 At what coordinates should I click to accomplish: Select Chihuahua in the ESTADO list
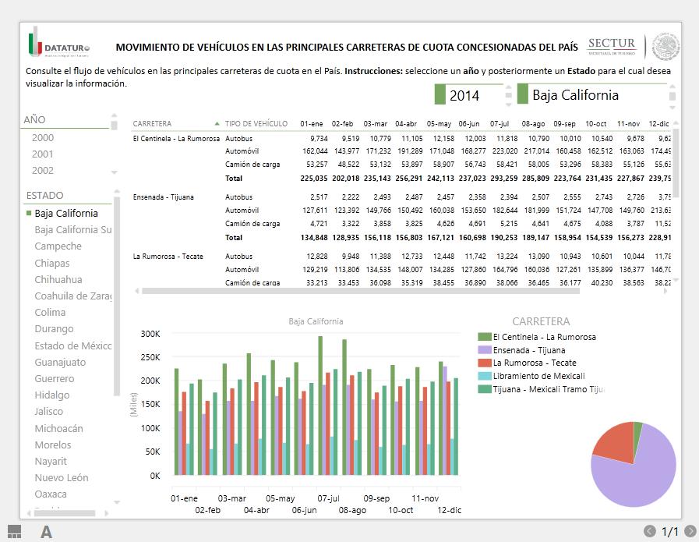click(58, 279)
